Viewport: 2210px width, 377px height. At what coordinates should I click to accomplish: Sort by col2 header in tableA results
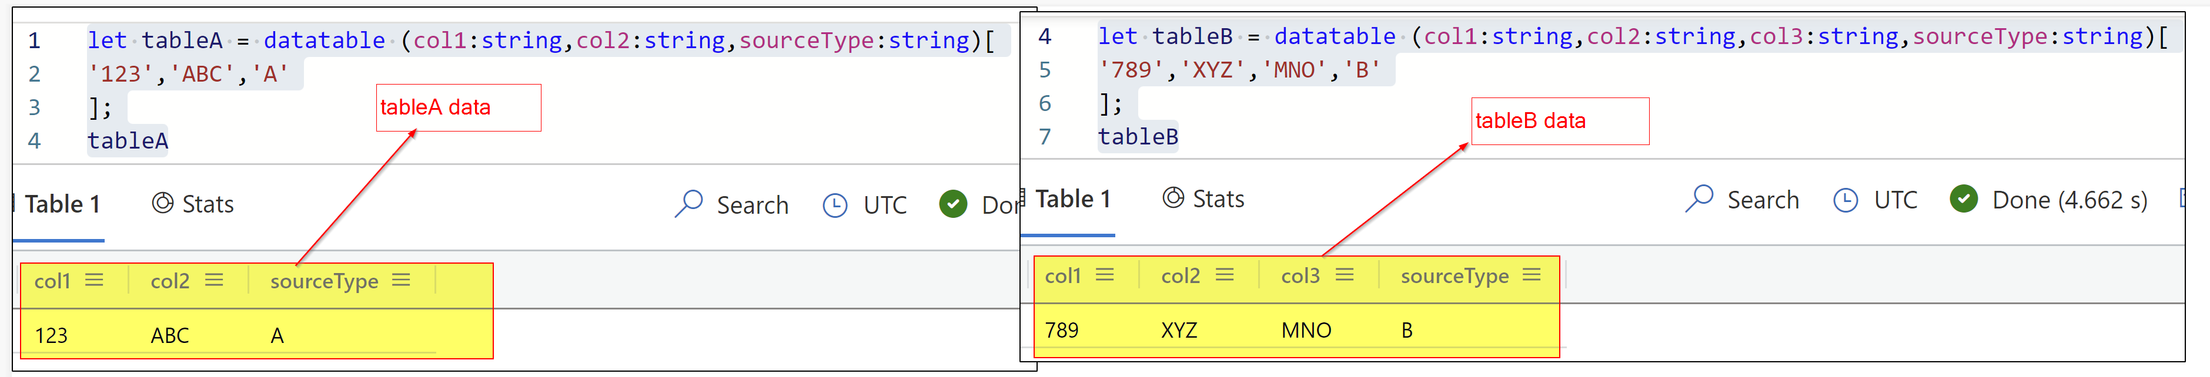170,281
